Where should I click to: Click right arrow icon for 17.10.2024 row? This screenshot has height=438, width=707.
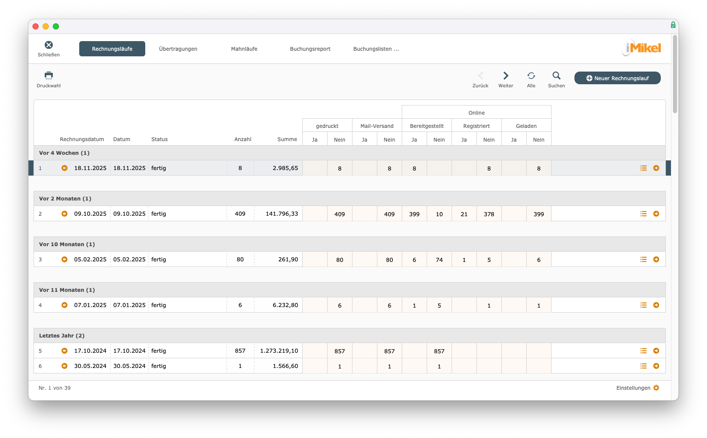[x=656, y=351]
